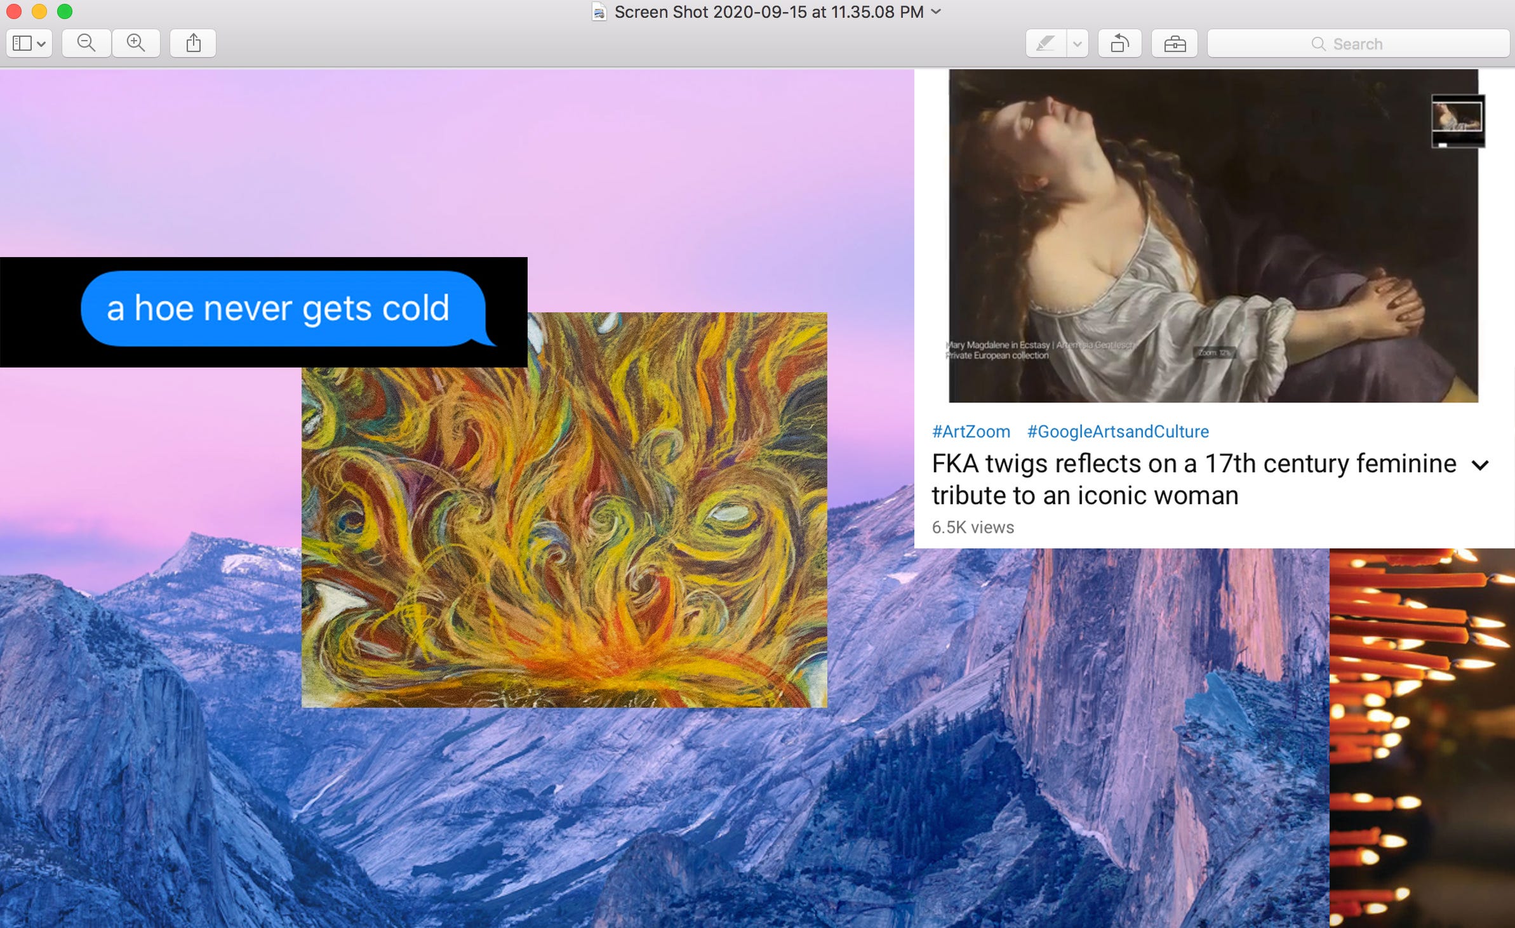The image size is (1515, 928).
Task: Rotate the image with the rotate button
Action: [x=1120, y=44]
